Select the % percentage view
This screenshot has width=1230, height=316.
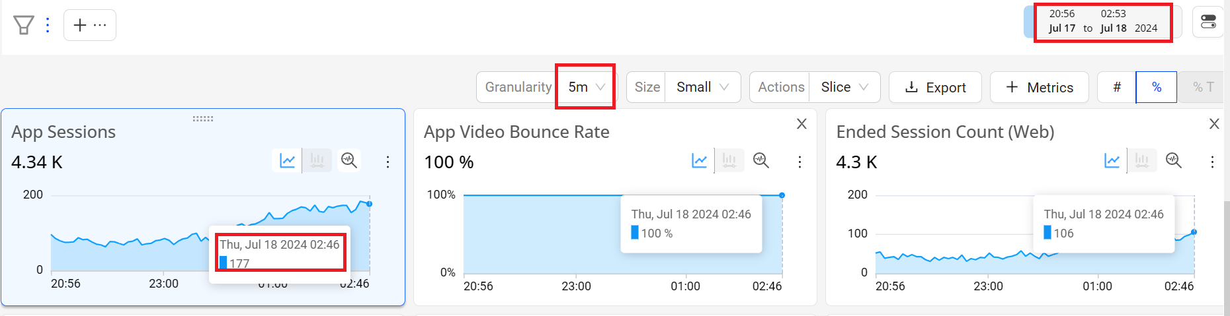[x=1156, y=87]
